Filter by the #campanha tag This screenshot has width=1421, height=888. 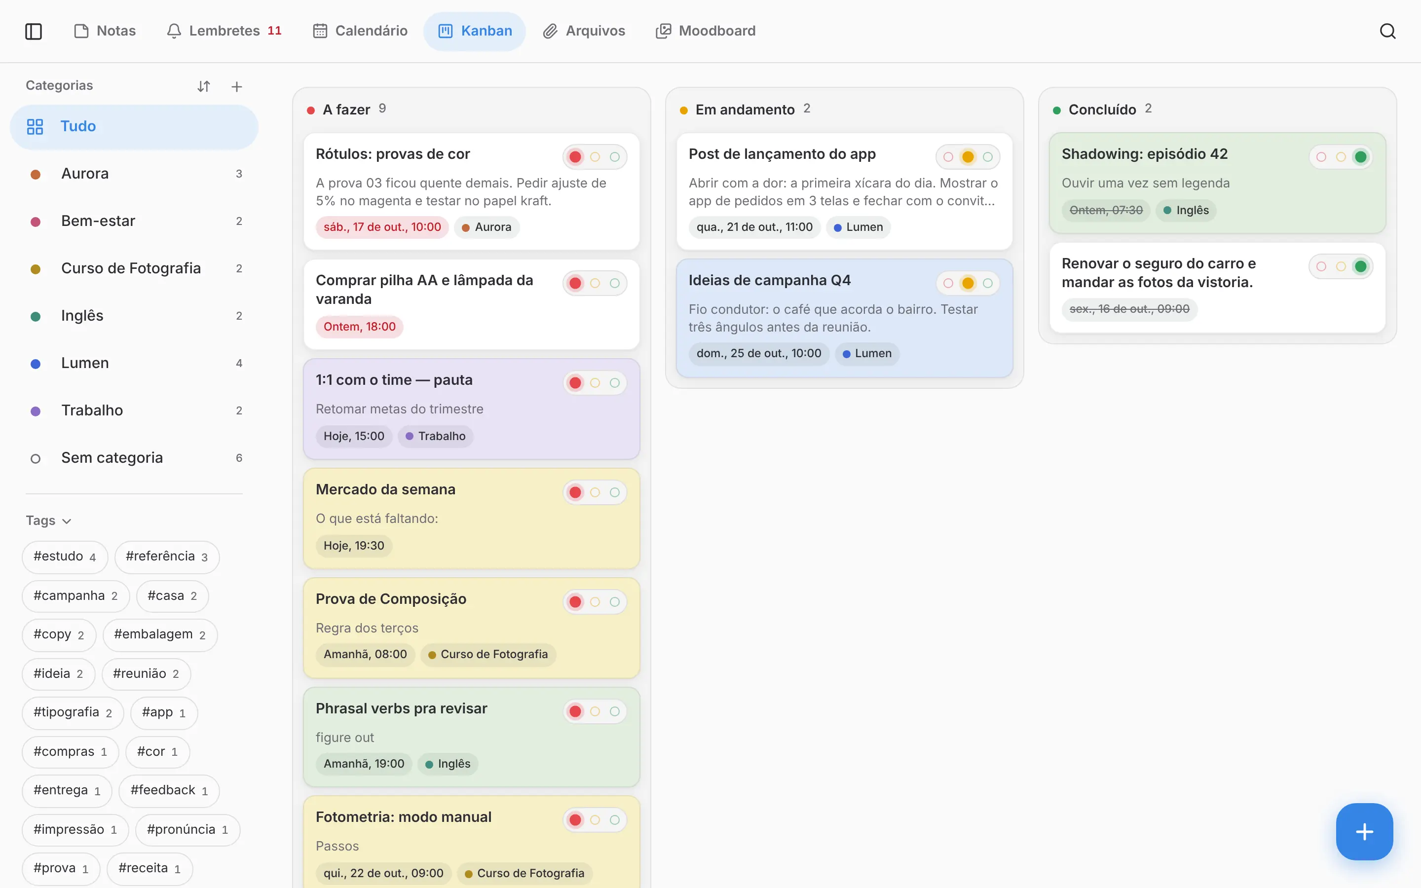pos(75,596)
